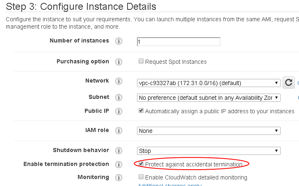The height and width of the screenshot is (186, 299).
Task: Open the Network VPC dropdown
Action: click(209, 83)
